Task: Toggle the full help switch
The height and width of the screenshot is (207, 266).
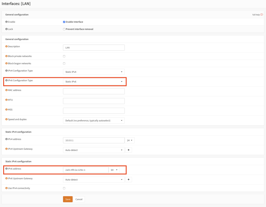Action: [262, 15]
